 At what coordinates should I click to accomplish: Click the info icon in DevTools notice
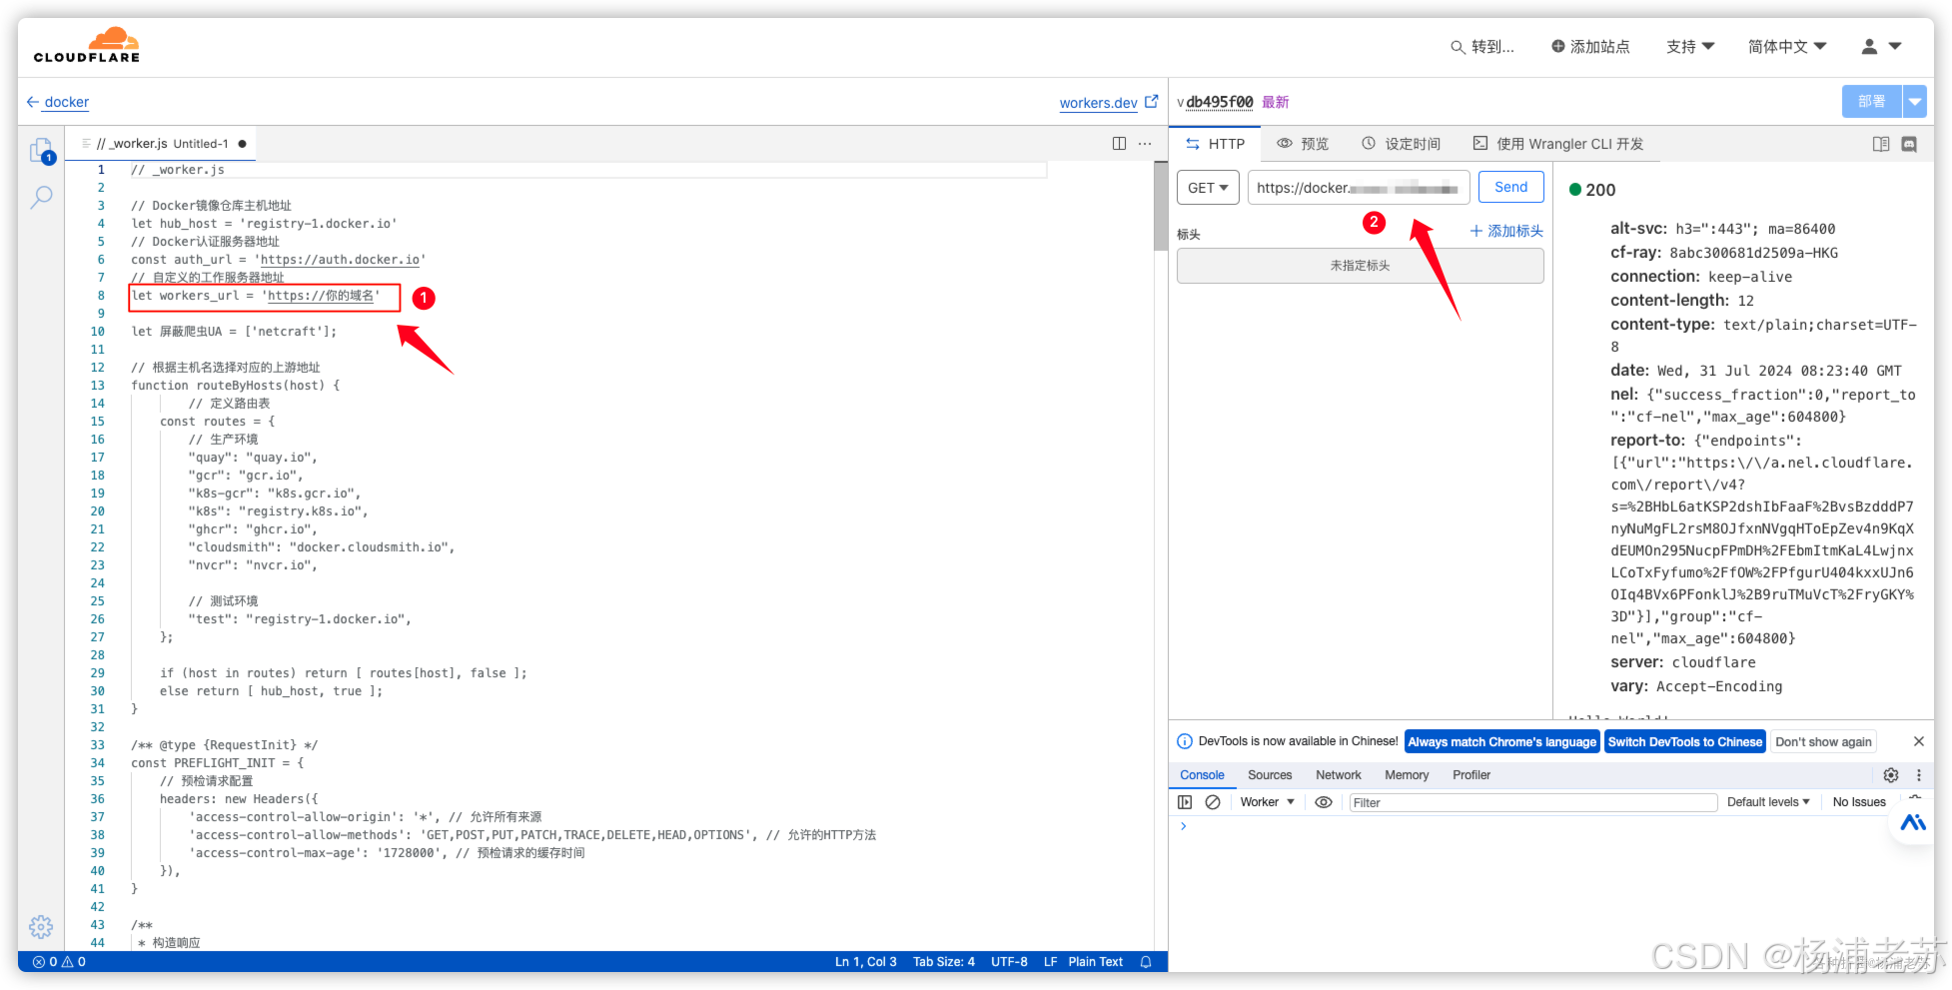1185,741
